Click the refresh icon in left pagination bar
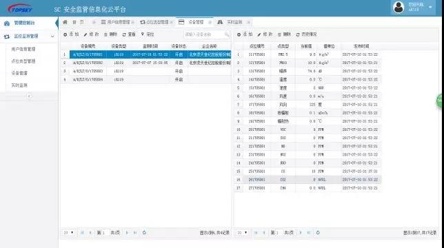 click(x=144, y=232)
